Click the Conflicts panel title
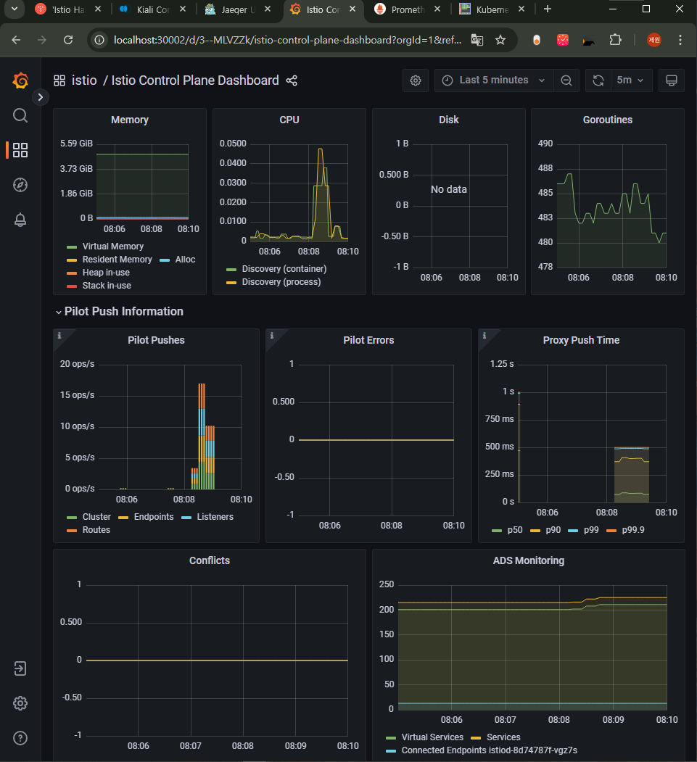Screen dimensions: 697x762 click(x=210, y=560)
